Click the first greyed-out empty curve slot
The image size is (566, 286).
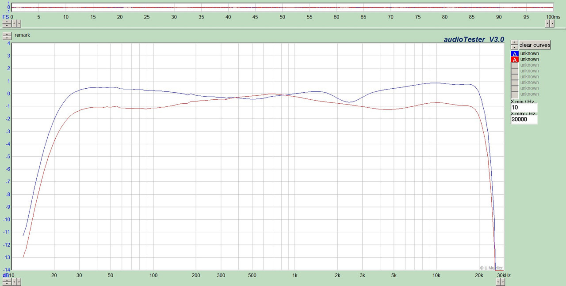pyautogui.click(x=515, y=65)
